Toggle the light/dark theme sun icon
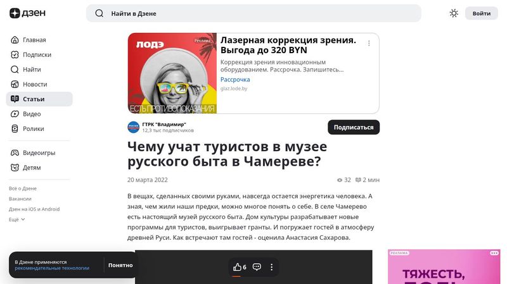 point(454,13)
